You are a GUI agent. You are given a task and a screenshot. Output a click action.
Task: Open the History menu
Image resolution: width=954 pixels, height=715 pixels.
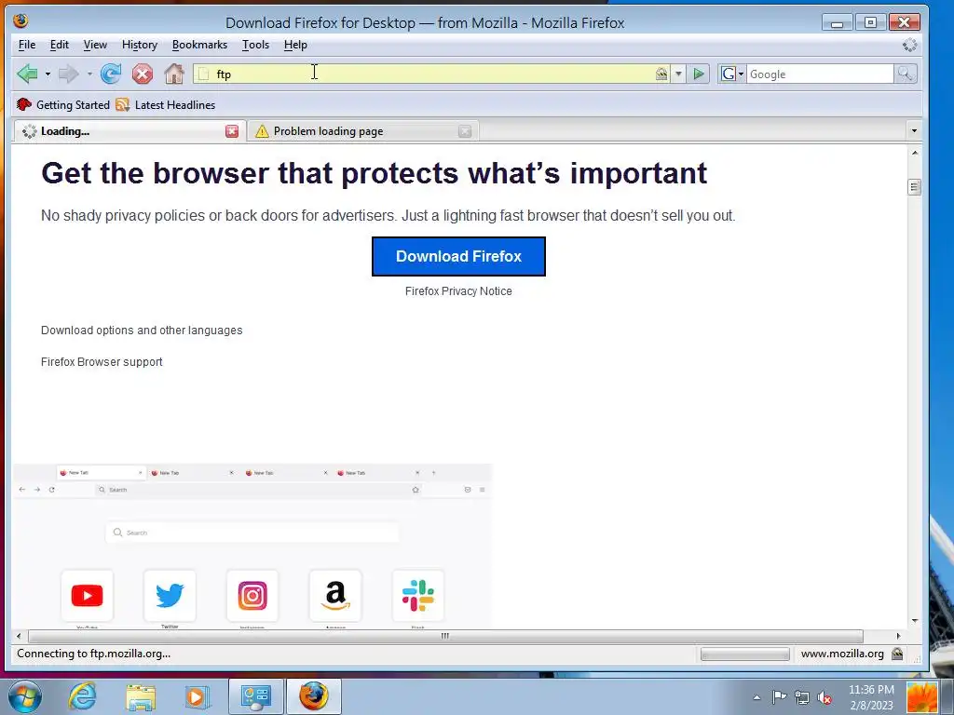(140, 45)
